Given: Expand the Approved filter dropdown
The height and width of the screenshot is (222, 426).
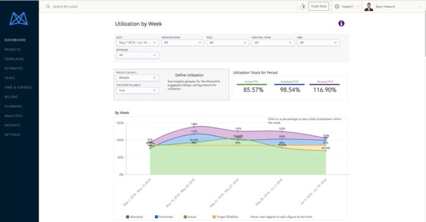Looking at the screenshot, I should click(x=138, y=55).
